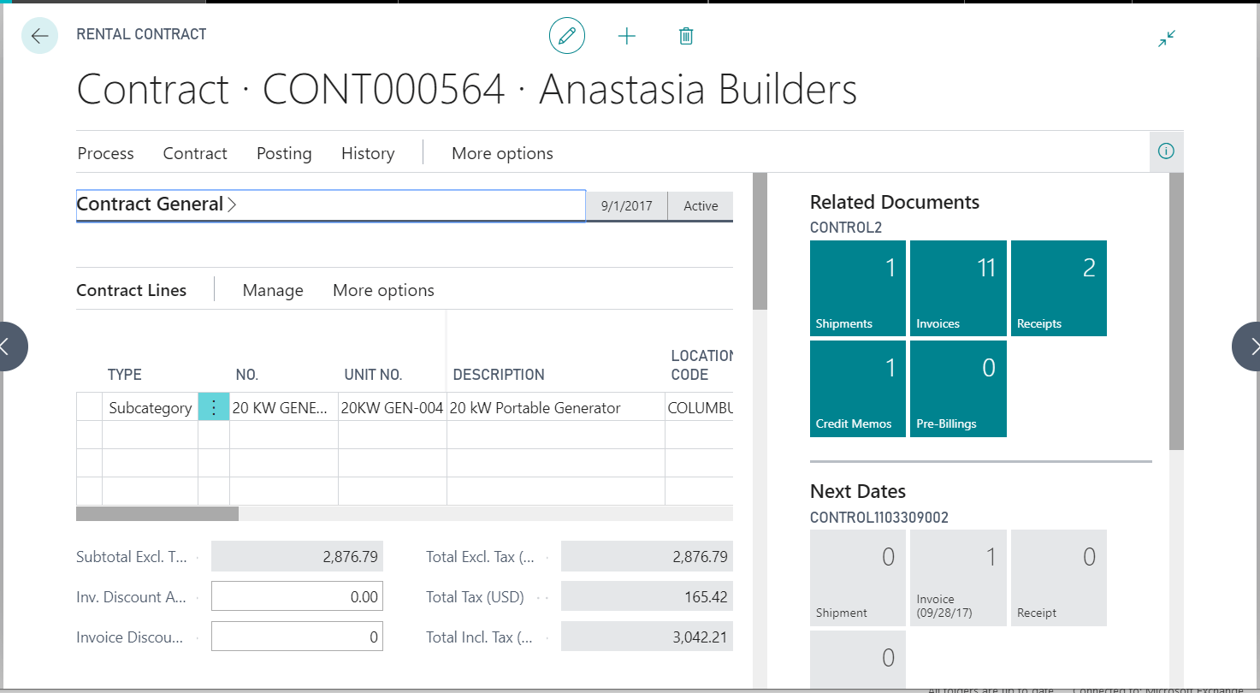Open the Invoices tile showing 11
The width and height of the screenshot is (1260, 693).
coord(958,288)
